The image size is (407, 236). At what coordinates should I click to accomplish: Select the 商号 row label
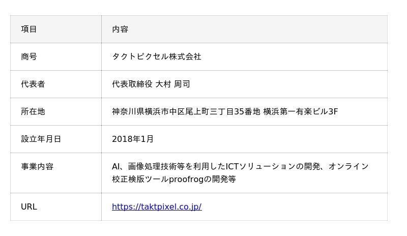point(29,57)
